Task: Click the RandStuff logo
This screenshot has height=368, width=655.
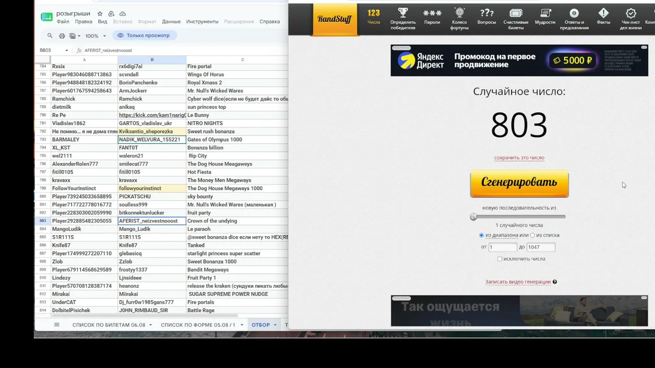Action: tap(335, 19)
